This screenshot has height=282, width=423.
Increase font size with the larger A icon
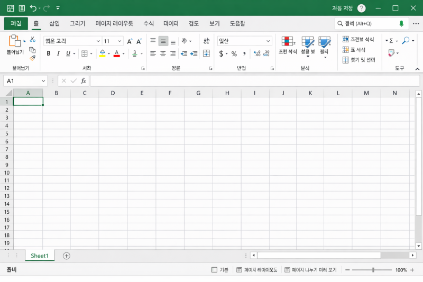click(x=130, y=41)
